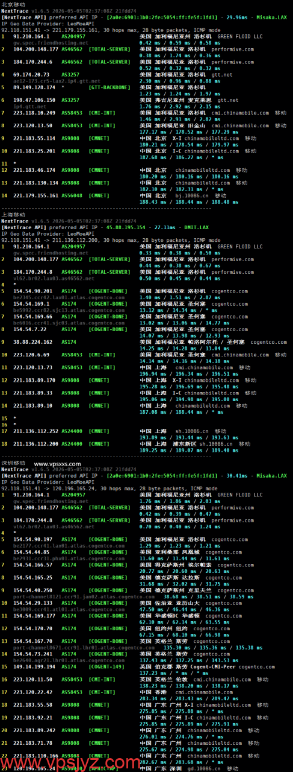Open the www.vpsxxs.com watermark link
The width and height of the screenshot is (293, 772).
[58, 464]
